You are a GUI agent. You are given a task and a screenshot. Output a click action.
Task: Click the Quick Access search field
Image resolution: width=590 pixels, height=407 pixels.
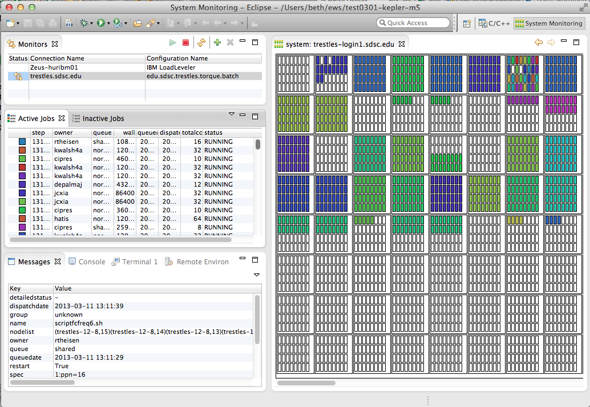(x=413, y=23)
